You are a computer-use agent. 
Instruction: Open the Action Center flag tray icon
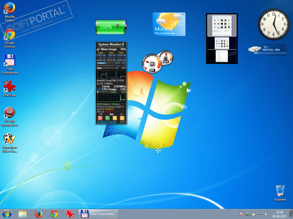[241, 214]
